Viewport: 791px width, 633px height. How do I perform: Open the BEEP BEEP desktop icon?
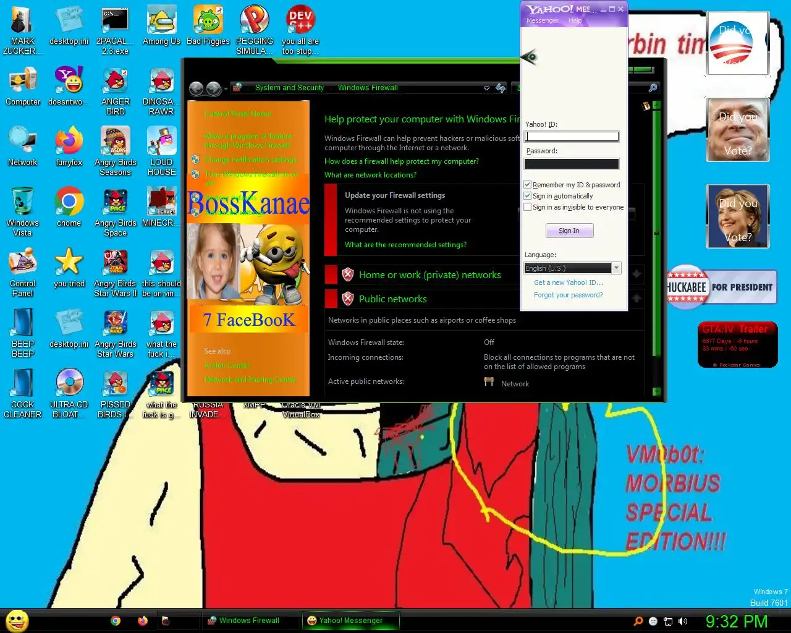tap(22, 333)
